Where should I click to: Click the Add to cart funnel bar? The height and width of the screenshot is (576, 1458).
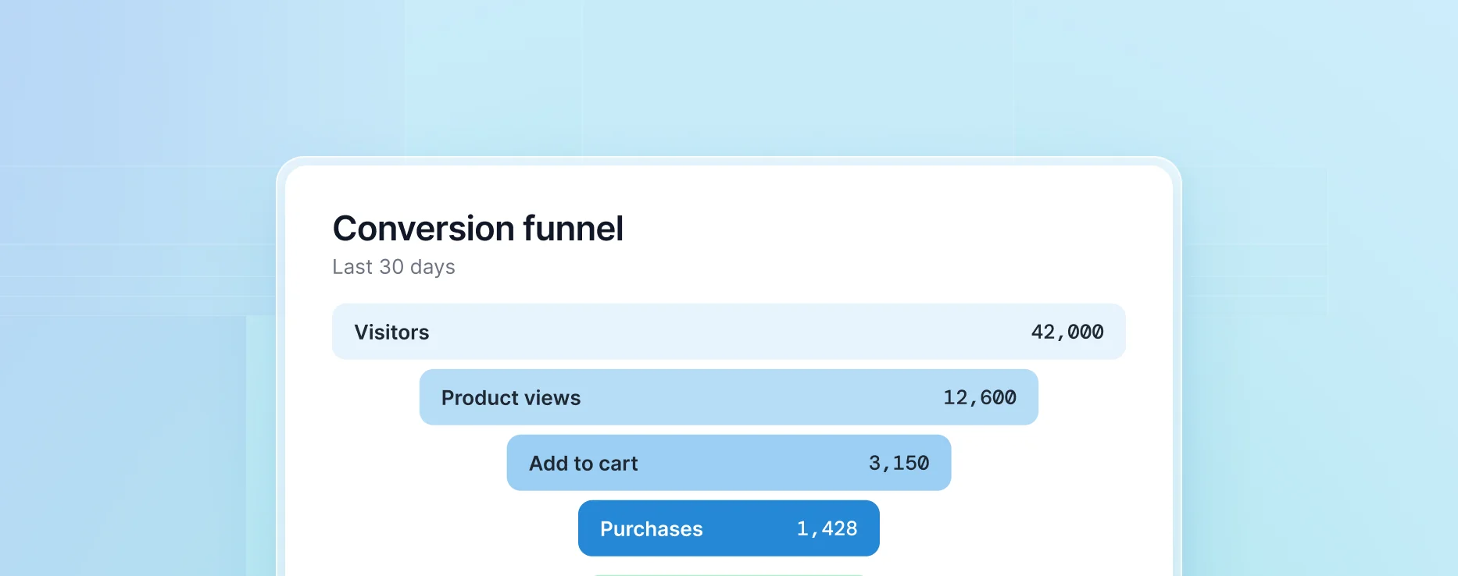pyautogui.click(x=729, y=463)
